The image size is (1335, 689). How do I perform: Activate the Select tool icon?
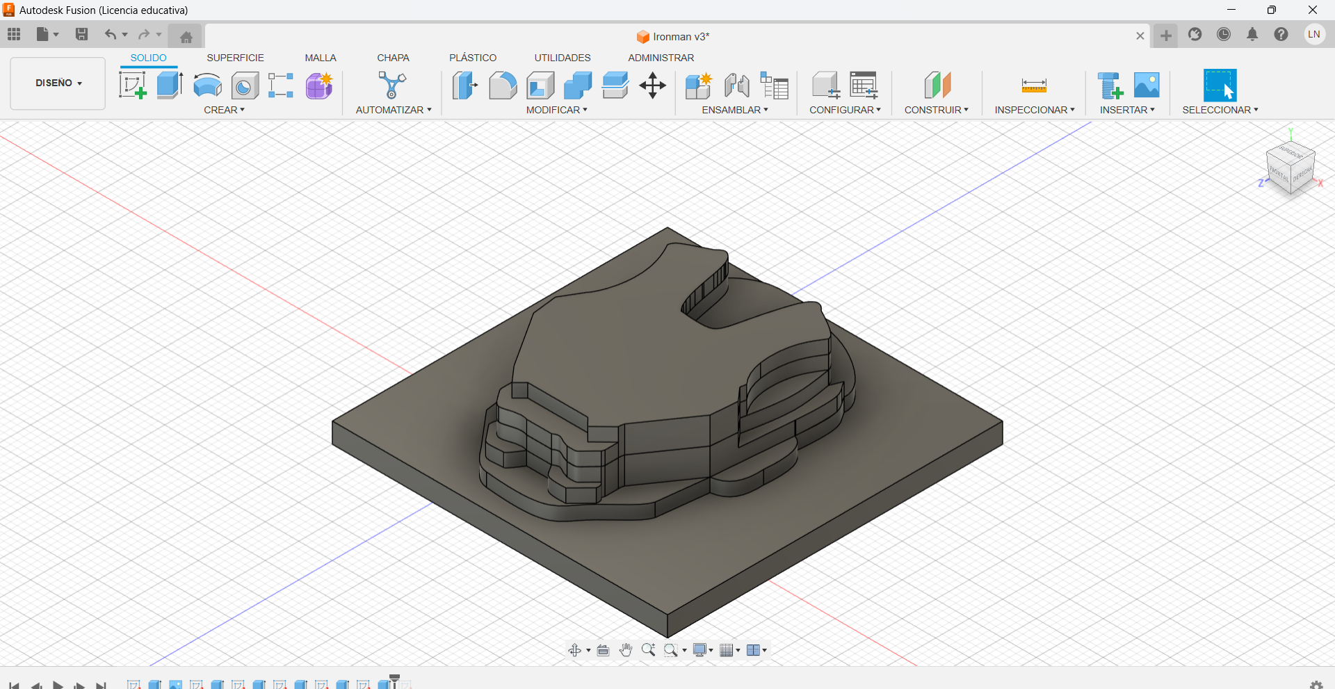point(1220,86)
